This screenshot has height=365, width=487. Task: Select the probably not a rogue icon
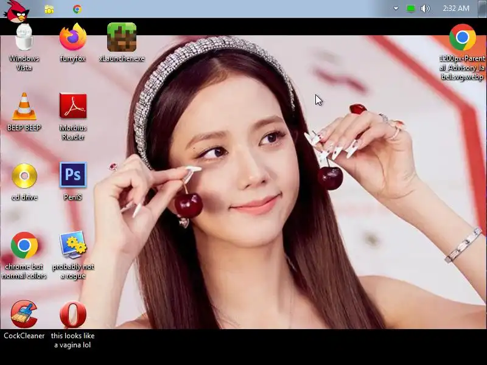tap(73, 245)
